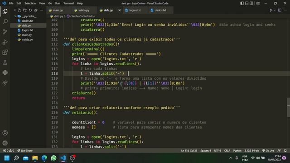Image resolution: width=290 pixels, height=163 pixels.
Task: Open the Extensions view
Action: click(x=5, y=53)
